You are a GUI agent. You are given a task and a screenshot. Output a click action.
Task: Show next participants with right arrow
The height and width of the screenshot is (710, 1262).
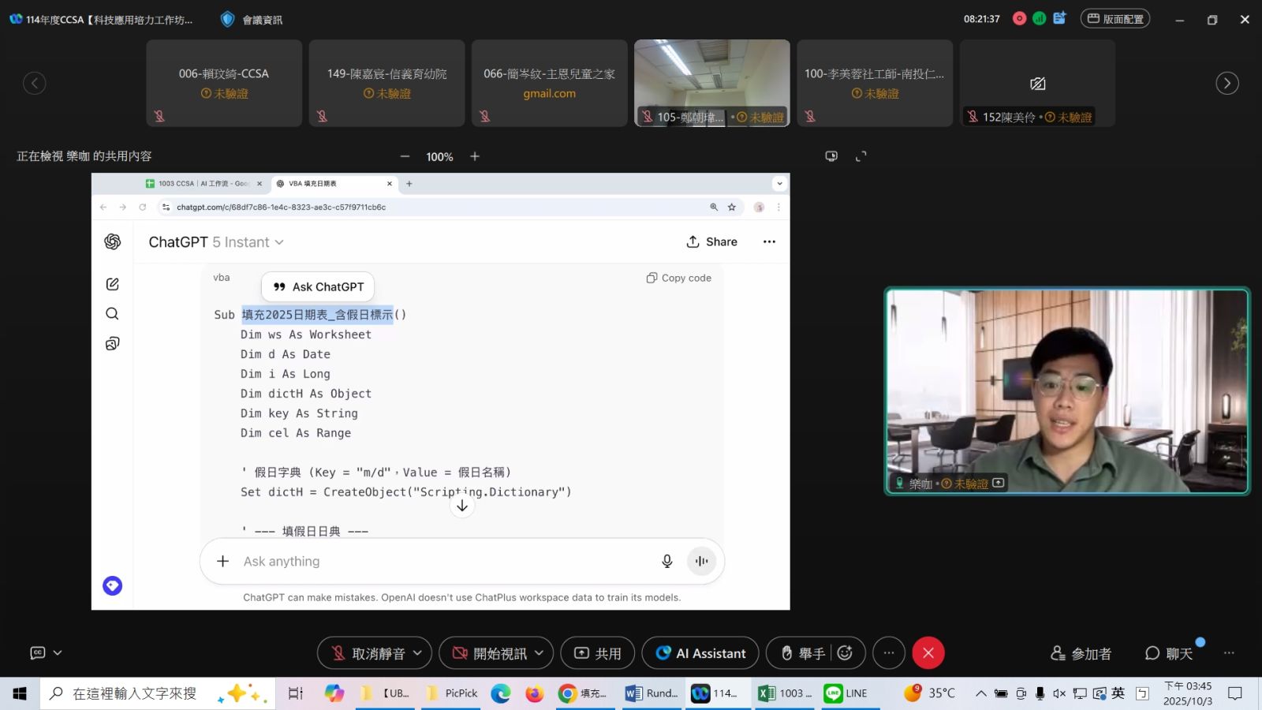1227,83
